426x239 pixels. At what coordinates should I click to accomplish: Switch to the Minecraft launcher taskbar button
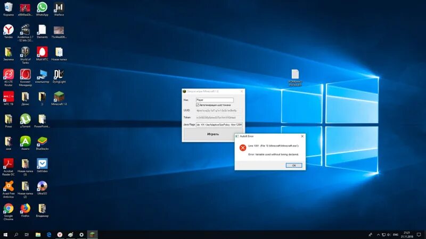tap(92, 235)
